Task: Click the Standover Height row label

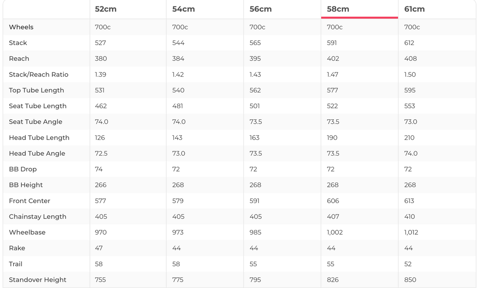Action: (37, 280)
